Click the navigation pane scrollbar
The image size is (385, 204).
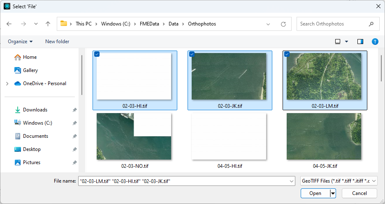click(82, 75)
